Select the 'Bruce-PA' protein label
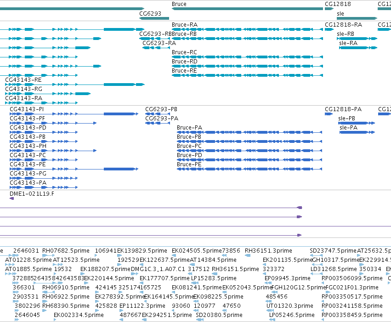The height and width of the screenshot is (322, 391). [x=189, y=128]
